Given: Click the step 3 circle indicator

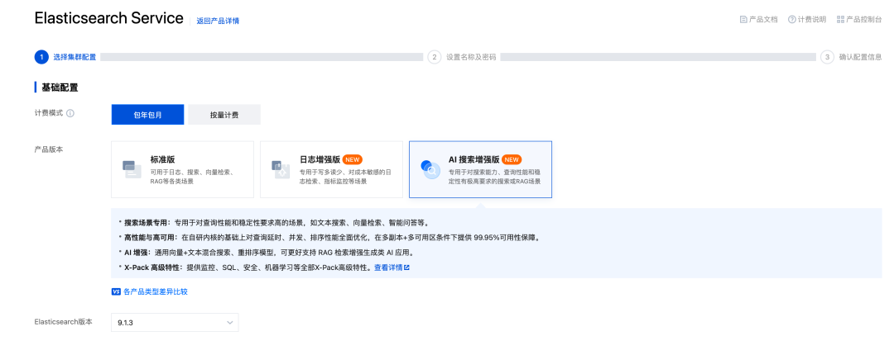Looking at the screenshot, I should click(827, 57).
